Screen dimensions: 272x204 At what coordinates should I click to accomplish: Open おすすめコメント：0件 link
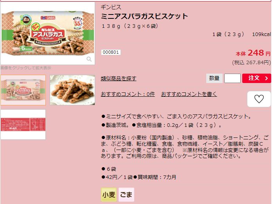coord(128,94)
